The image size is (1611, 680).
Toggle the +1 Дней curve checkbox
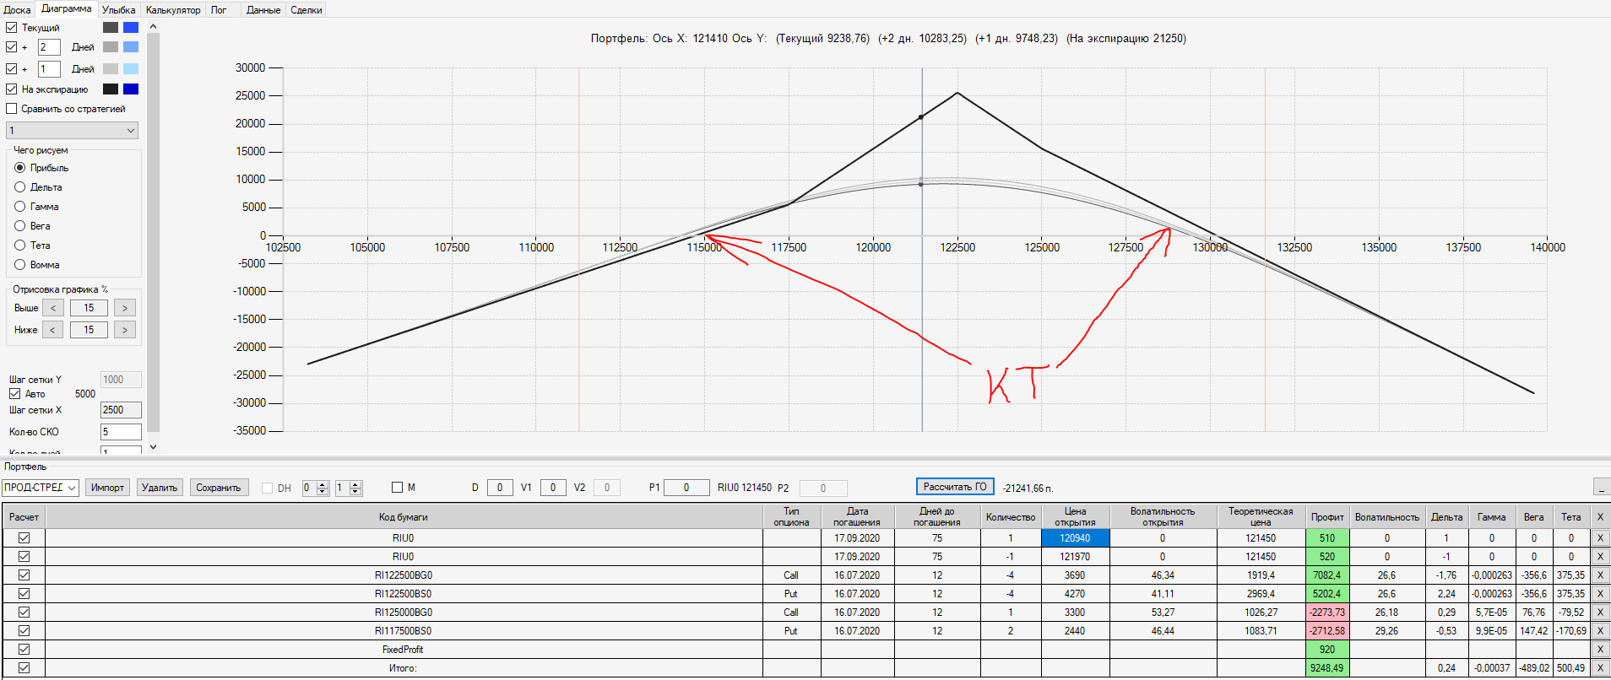click(12, 68)
